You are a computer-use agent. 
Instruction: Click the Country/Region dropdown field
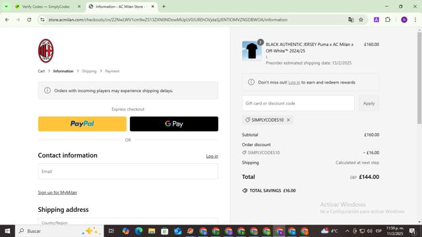[128, 222]
